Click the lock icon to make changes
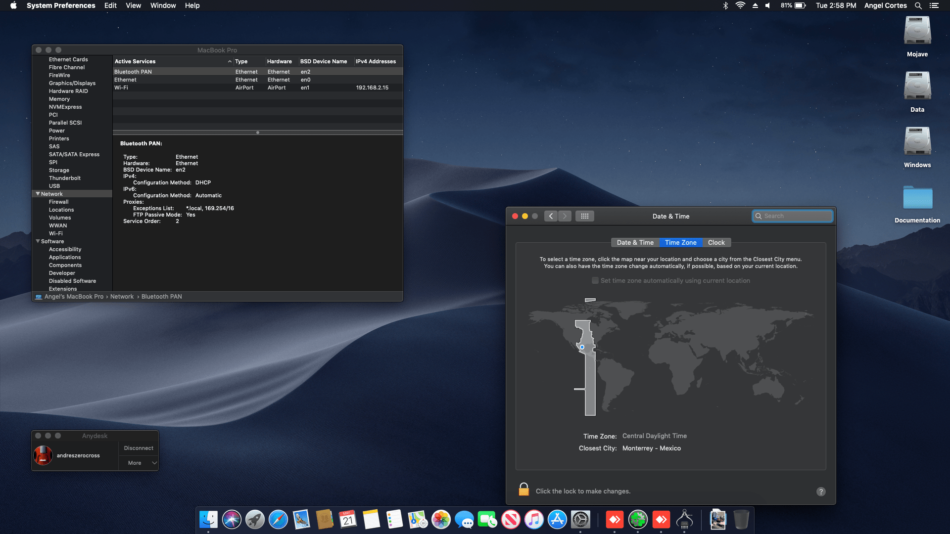The width and height of the screenshot is (950, 534). tap(523, 489)
